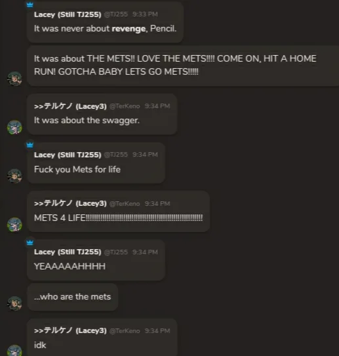Open Lacey (Still TJ255) profile from 9:33 PM message

pyautogui.click(x=68, y=14)
